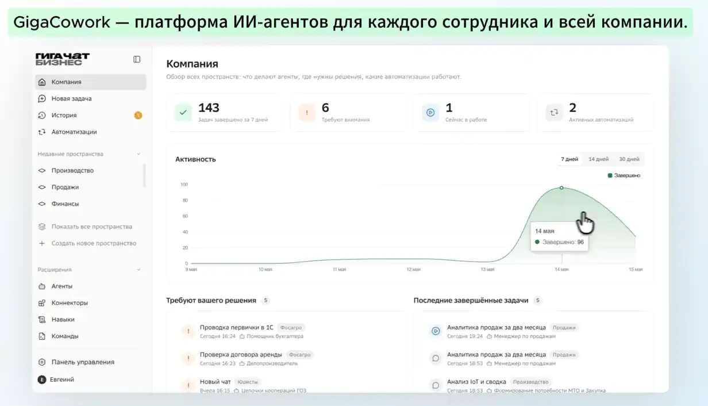Open Аналитика продаж task from 19:24
The width and height of the screenshot is (708, 406).
coord(496,327)
